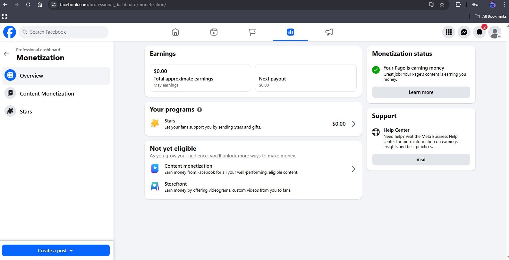Click the Content Monetization sidebar icon

click(10, 93)
